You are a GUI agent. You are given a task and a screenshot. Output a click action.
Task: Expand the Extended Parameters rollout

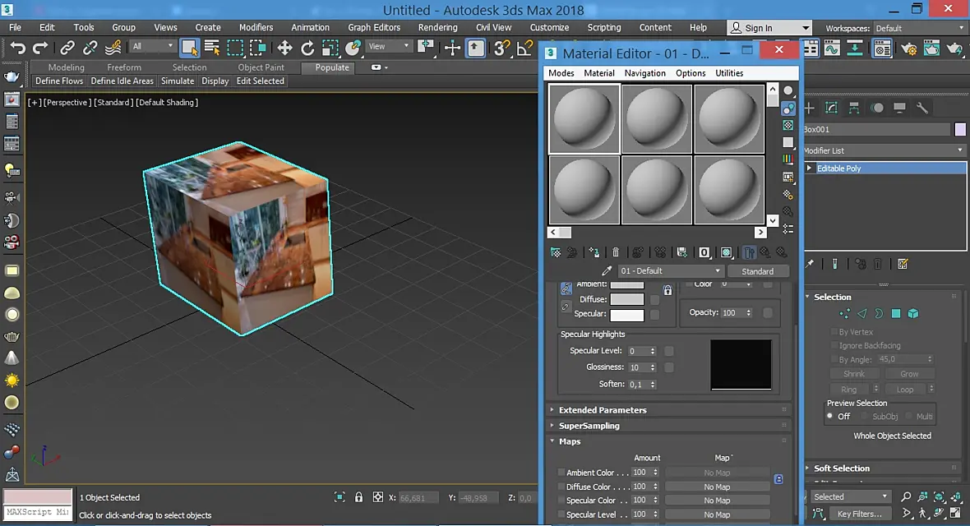click(x=602, y=410)
